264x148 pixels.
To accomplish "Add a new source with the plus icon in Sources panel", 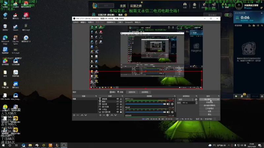I will point(100,115).
